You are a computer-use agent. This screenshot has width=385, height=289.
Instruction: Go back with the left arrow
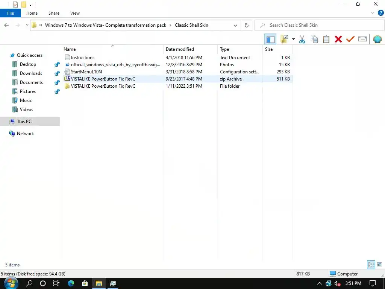pyautogui.click(x=7, y=25)
